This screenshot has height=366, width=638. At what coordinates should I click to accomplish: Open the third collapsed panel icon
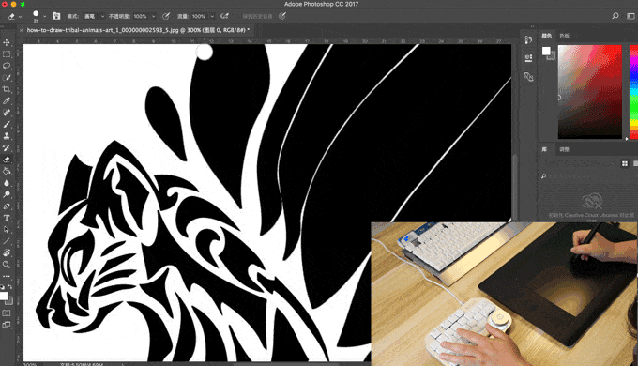(528, 77)
